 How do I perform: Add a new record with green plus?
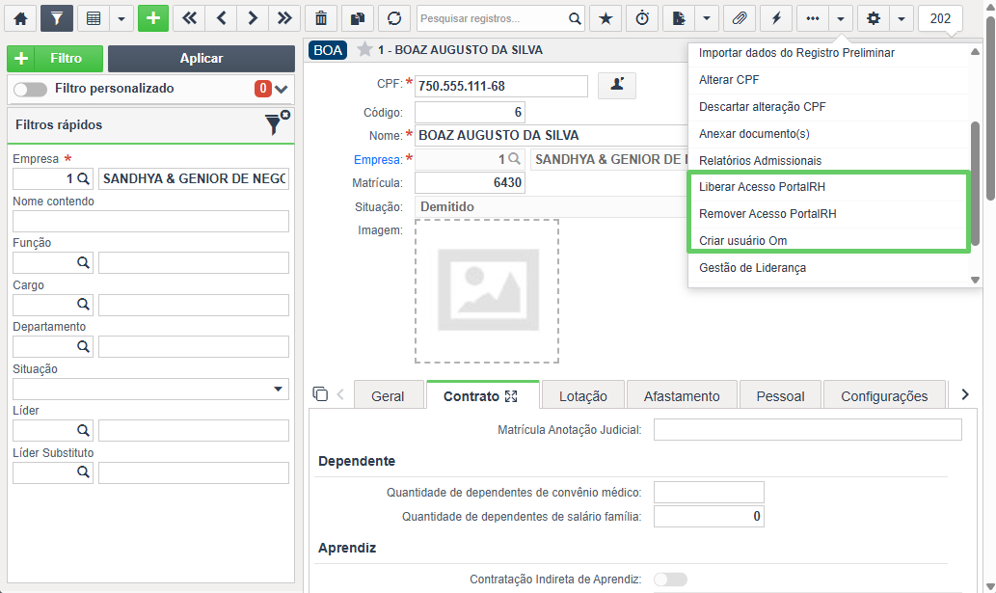[x=153, y=18]
